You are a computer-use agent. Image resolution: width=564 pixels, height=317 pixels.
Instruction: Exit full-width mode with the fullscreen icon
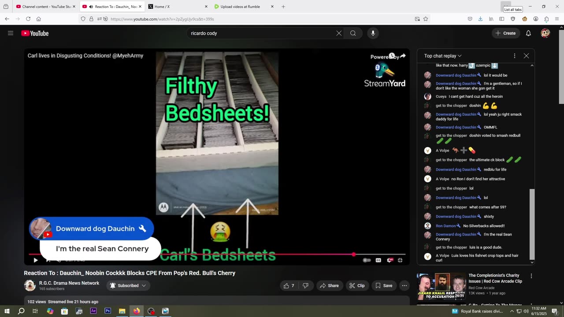pyautogui.click(x=400, y=260)
